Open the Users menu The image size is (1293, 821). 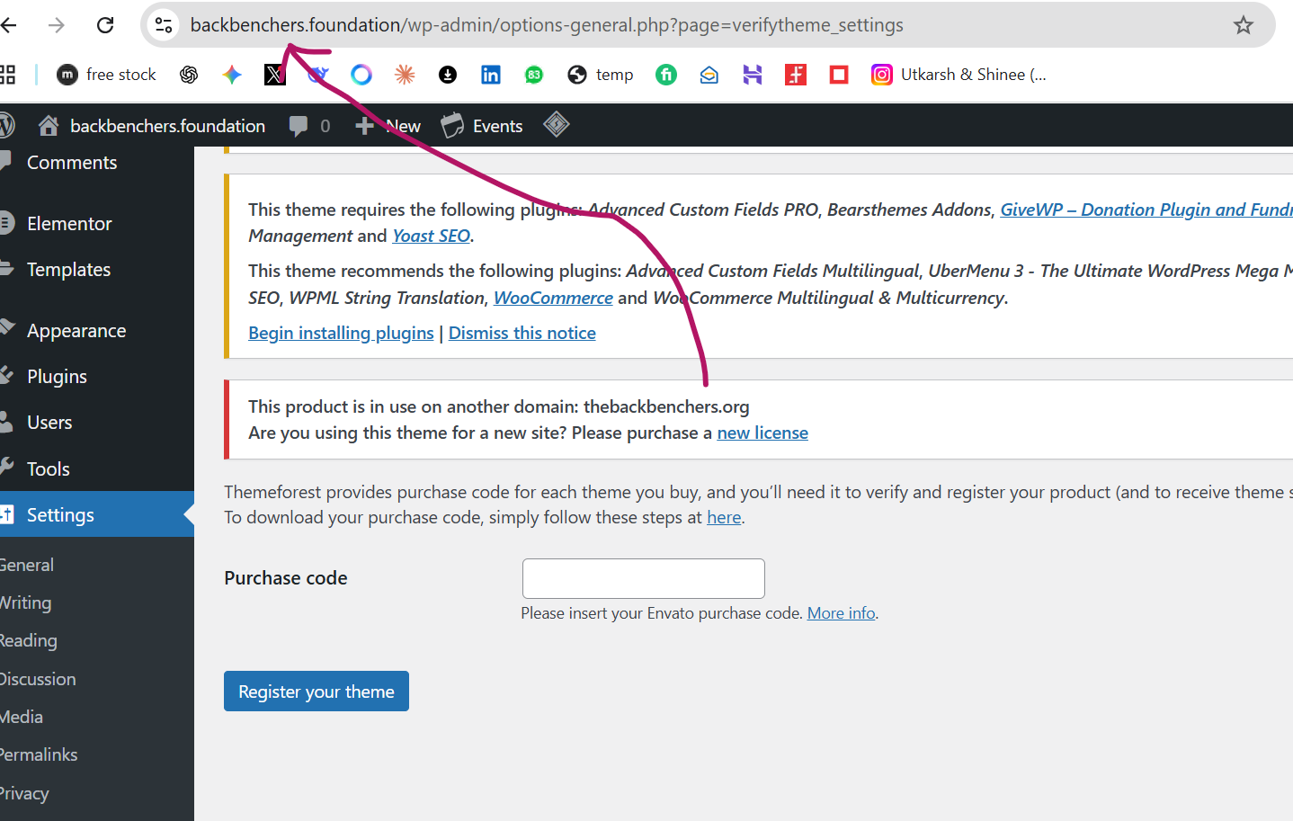[x=49, y=423]
